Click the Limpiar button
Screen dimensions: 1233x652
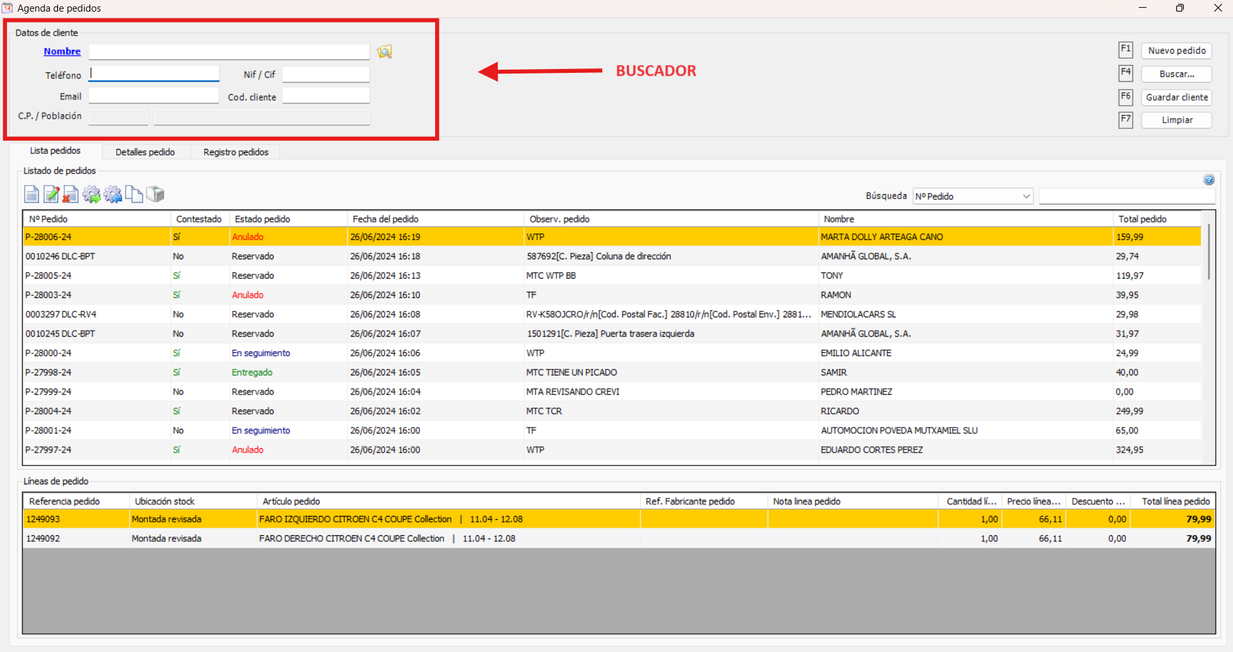tap(1176, 120)
